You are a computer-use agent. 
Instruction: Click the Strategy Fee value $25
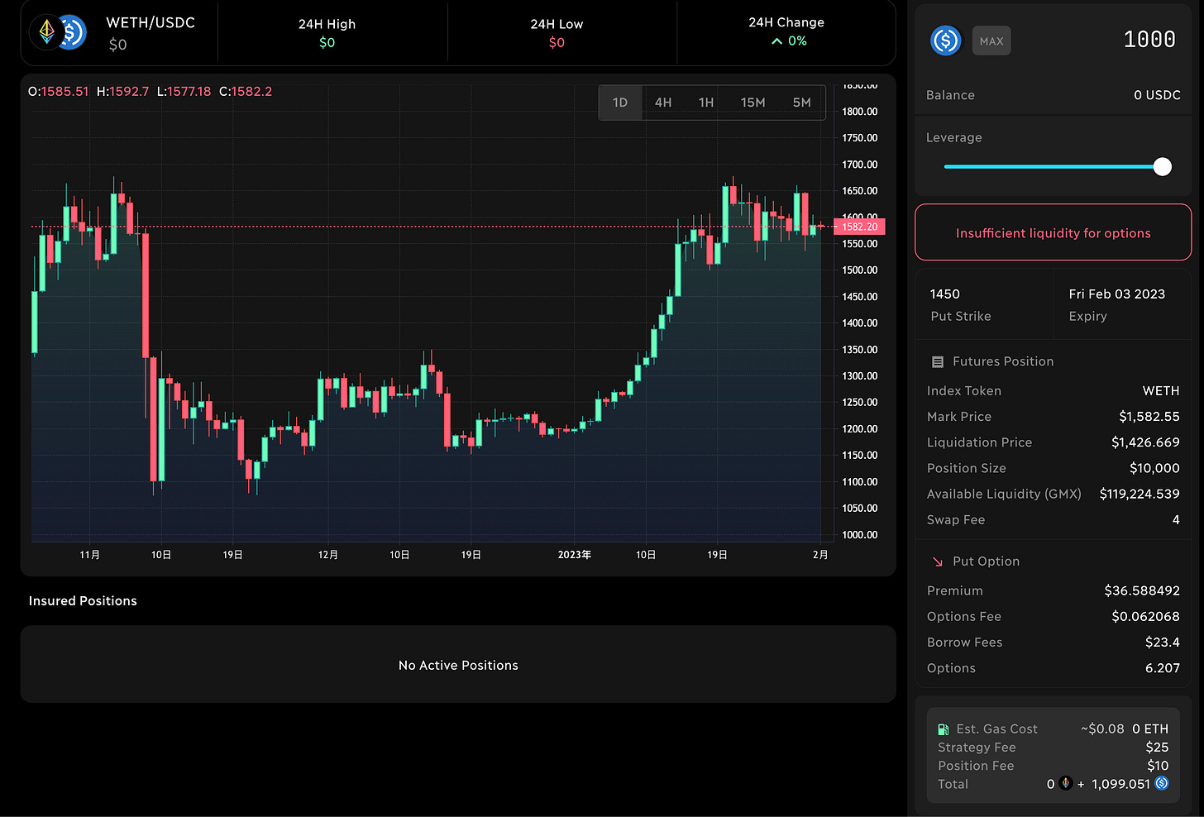[1157, 748]
